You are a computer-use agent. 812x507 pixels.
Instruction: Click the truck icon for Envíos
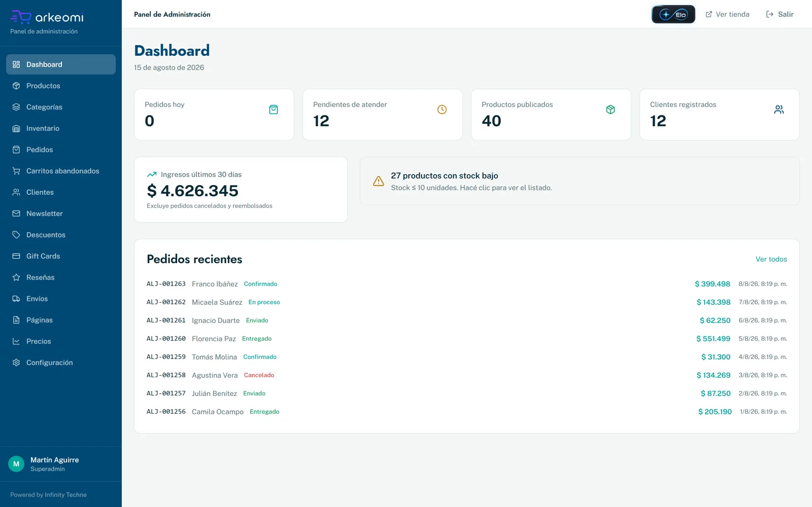pos(16,299)
